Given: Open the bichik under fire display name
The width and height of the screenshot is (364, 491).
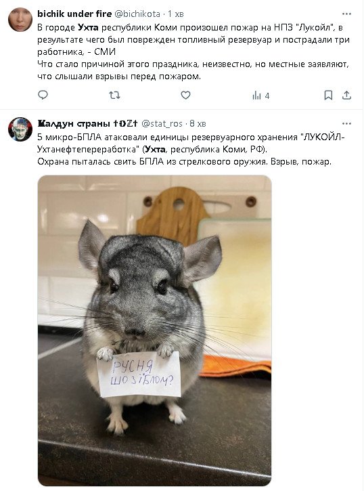Looking at the screenshot, I should (74, 14).
